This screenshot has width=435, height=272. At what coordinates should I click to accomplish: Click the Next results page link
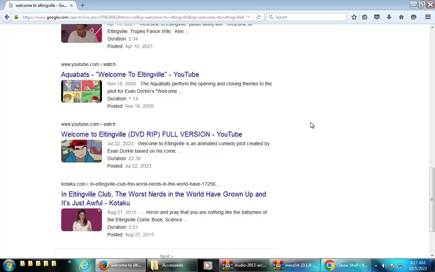tap(167, 256)
